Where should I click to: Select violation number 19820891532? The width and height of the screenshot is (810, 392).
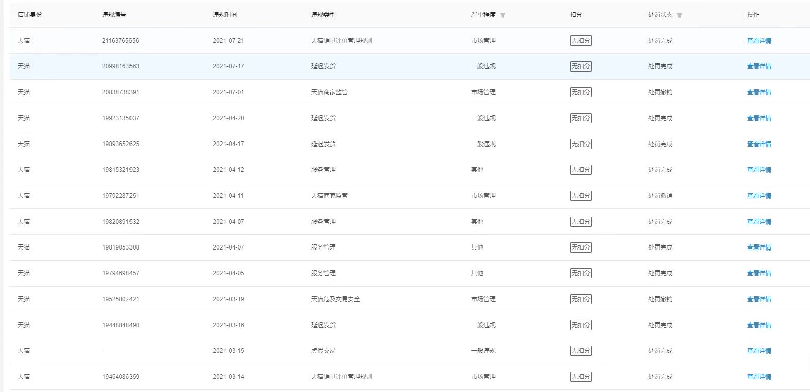120,222
